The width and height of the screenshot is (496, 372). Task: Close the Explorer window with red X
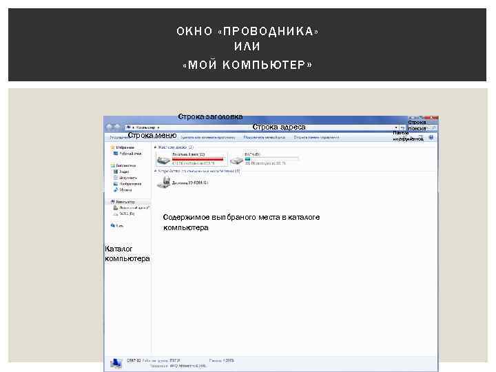point(431,118)
